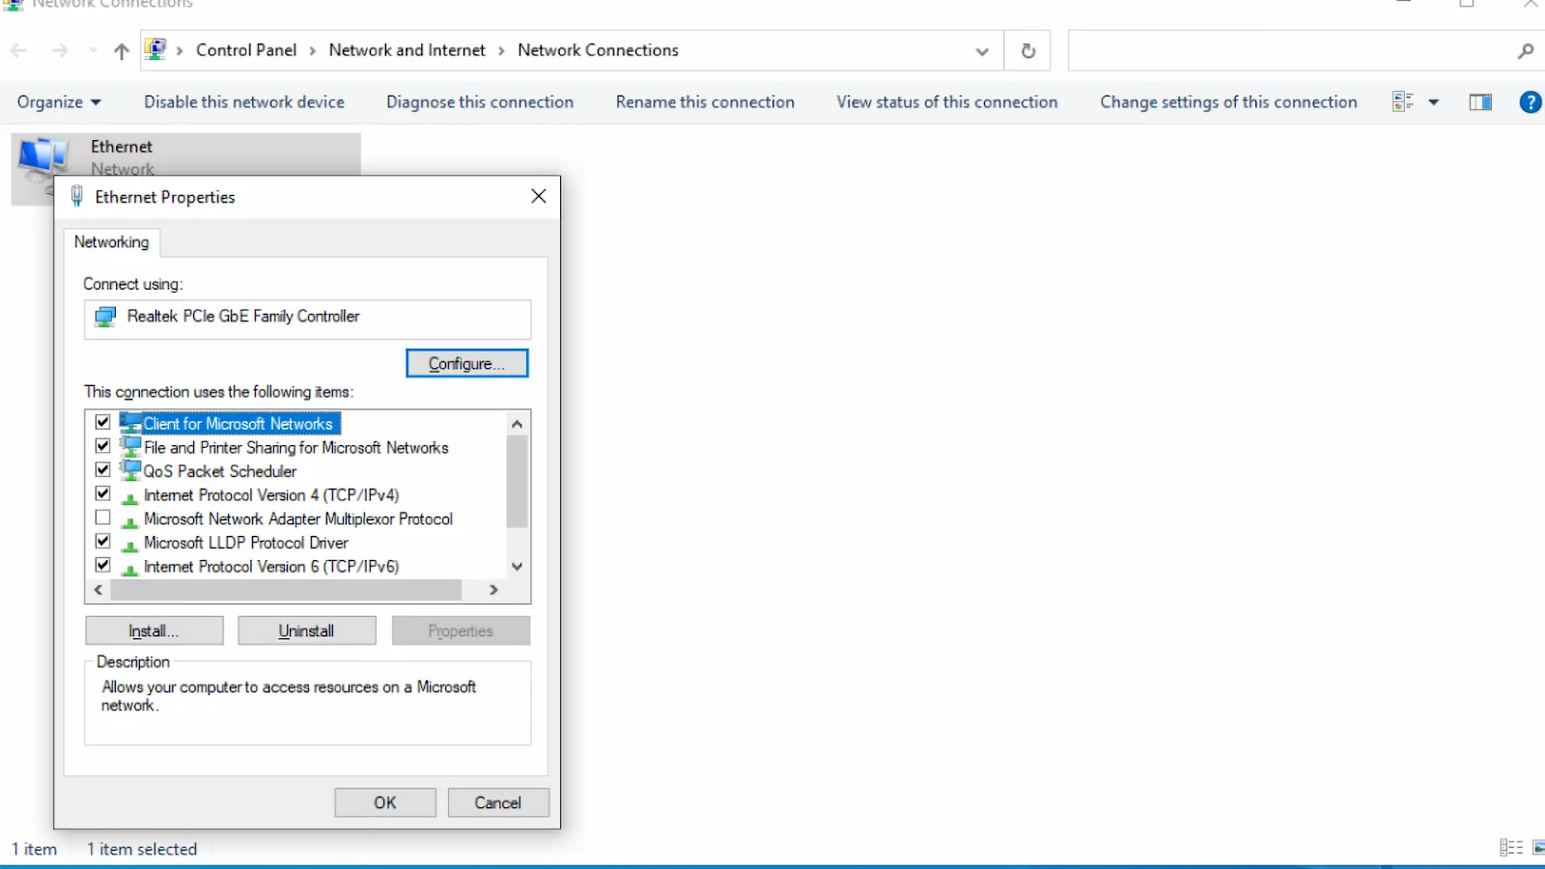
Task: Open recent locations dropdown arrow
Action: [93, 50]
